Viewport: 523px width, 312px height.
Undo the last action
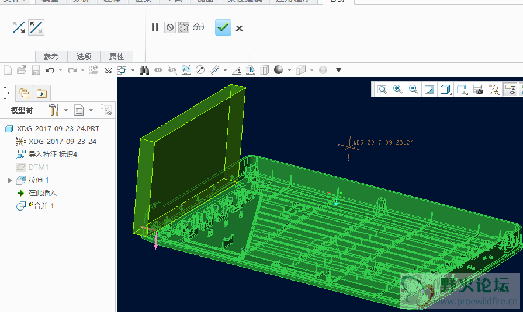click(50, 70)
